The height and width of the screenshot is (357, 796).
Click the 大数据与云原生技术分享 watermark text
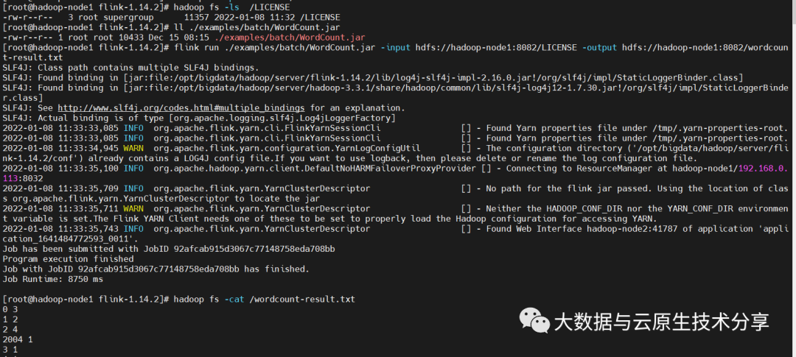click(x=661, y=322)
